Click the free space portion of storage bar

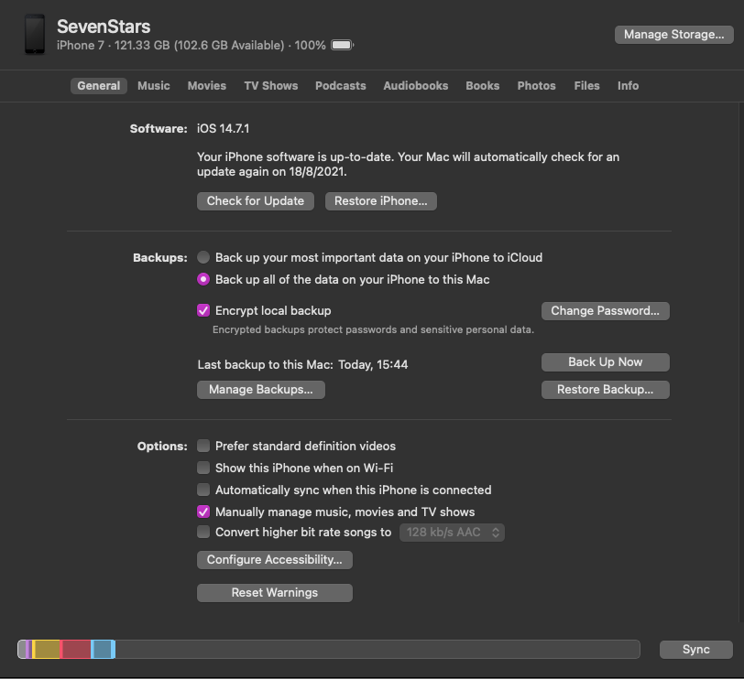[377, 649]
